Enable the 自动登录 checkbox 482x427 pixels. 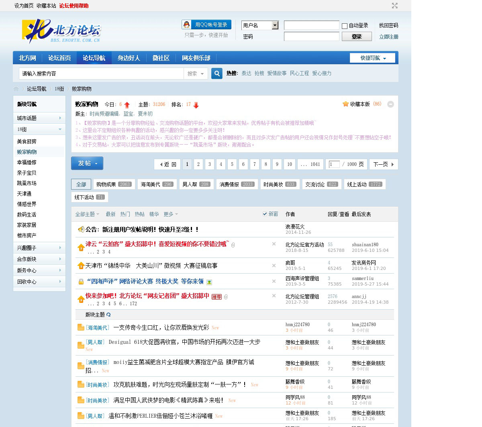tap(345, 26)
